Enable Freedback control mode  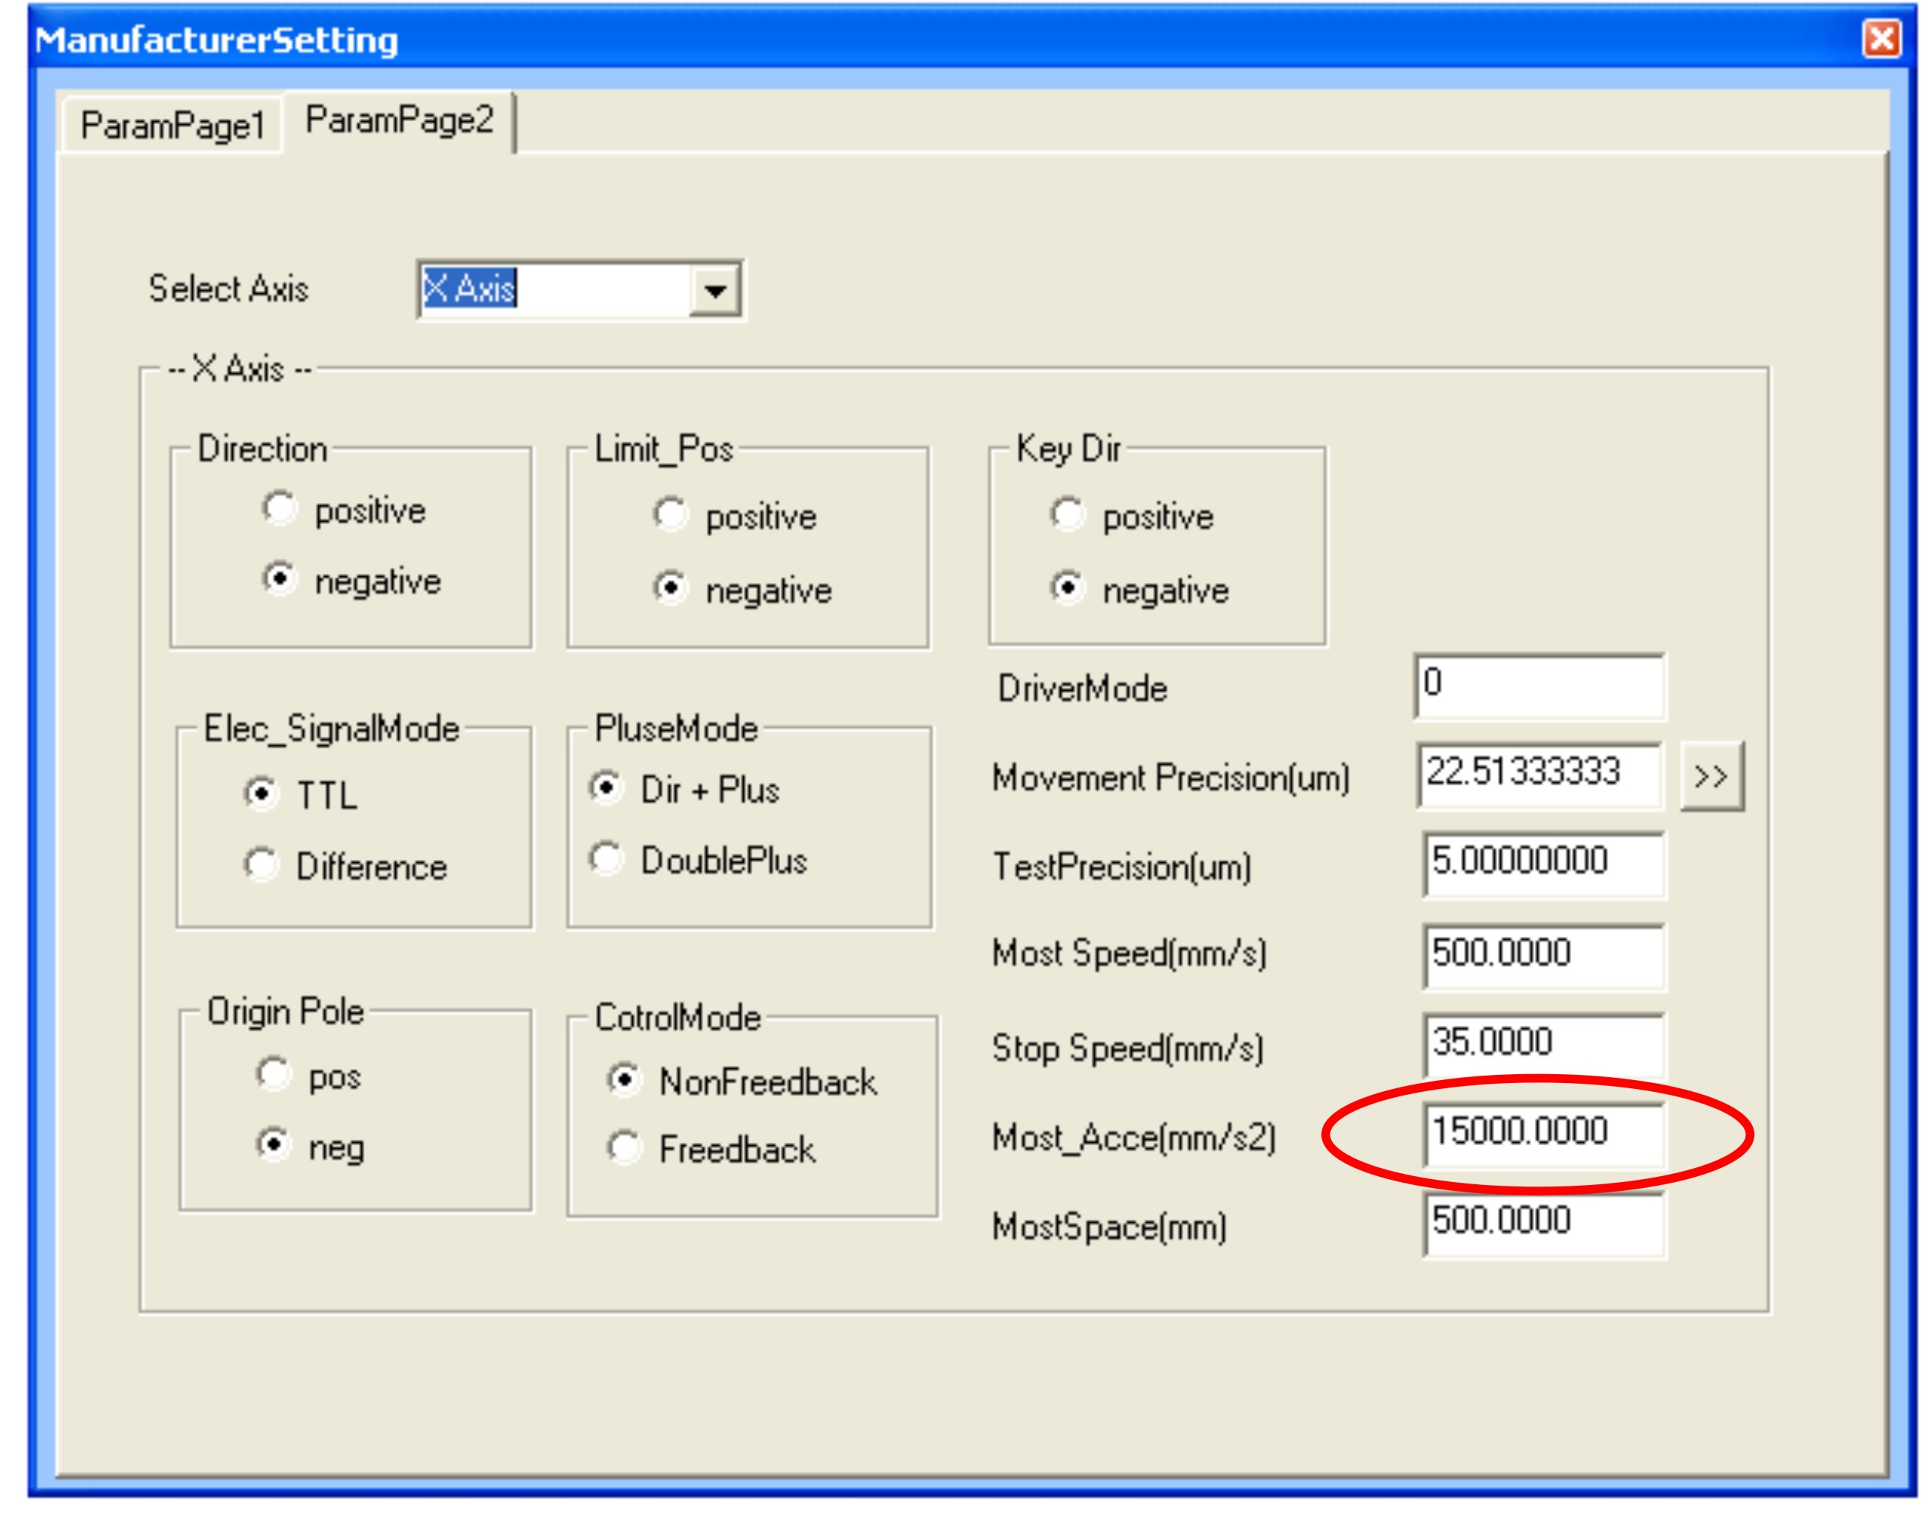point(624,1148)
